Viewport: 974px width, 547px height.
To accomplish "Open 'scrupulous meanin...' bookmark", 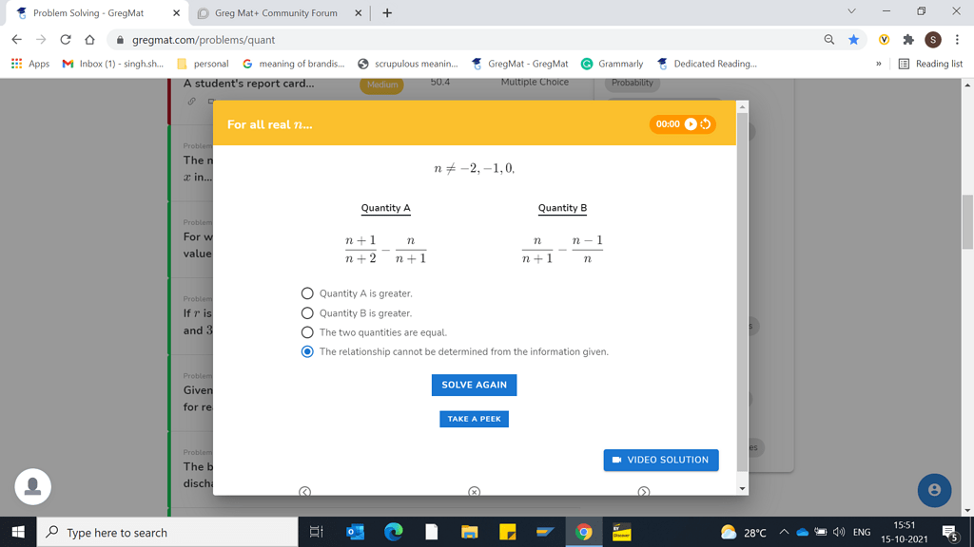I will 408,64.
